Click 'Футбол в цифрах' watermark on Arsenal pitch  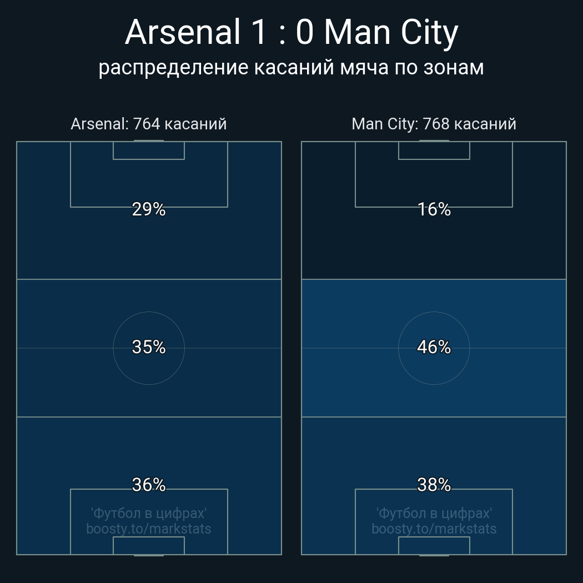coord(149,514)
